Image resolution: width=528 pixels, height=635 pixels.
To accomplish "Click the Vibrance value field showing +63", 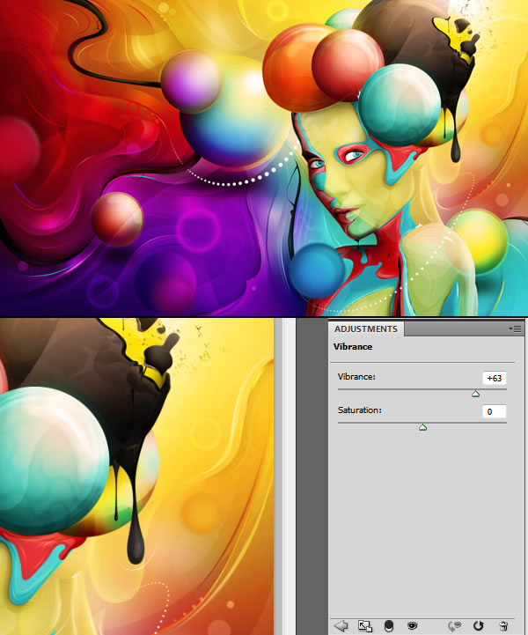I will [494, 378].
